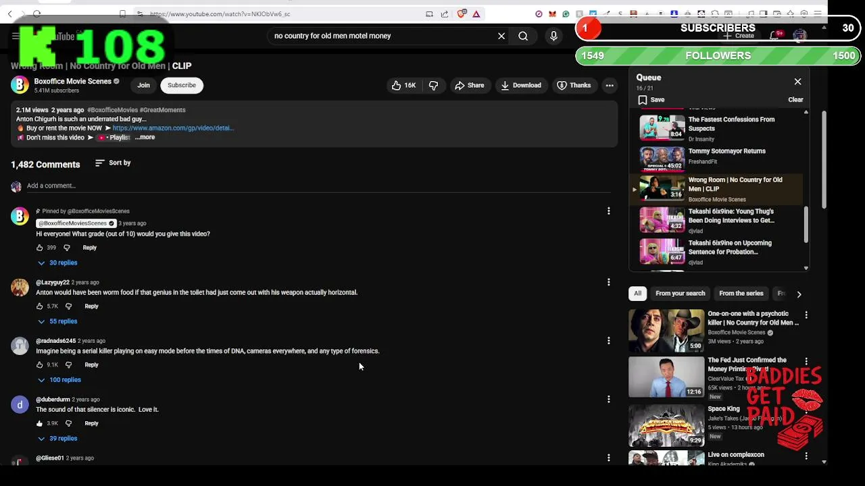Select From the series chip

pyautogui.click(x=741, y=294)
